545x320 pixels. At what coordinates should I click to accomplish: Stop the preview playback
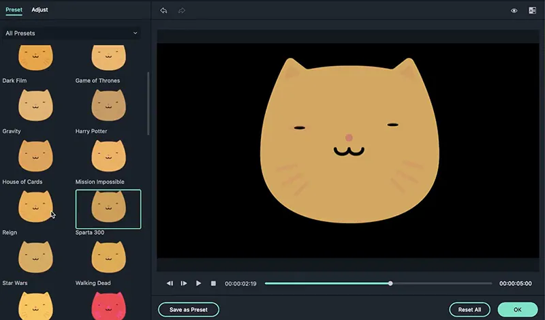pos(213,283)
